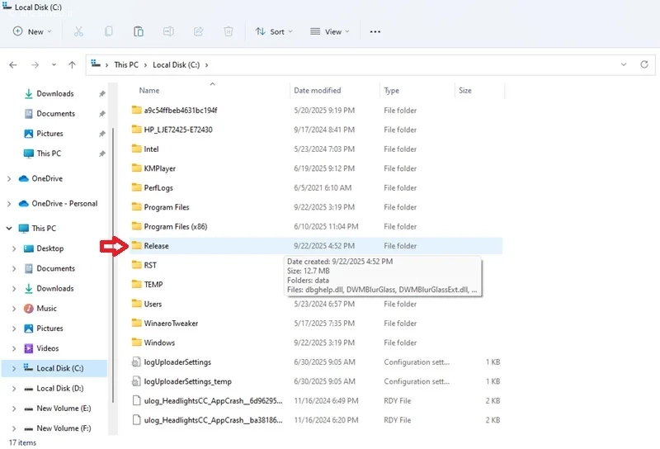This screenshot has width=660, height=449.
Task: Click the Cut scissors icon in toolbar
Action: 78,31
